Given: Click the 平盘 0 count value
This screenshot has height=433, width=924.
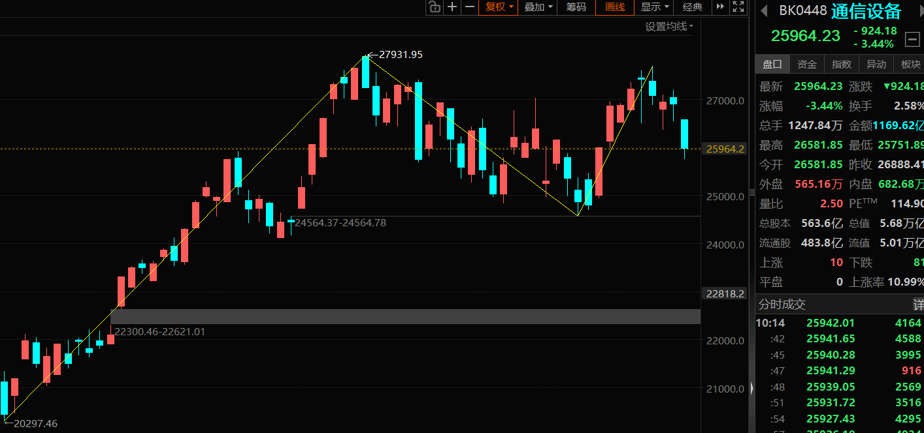Looking at the screenshot, I should point(840,282).
